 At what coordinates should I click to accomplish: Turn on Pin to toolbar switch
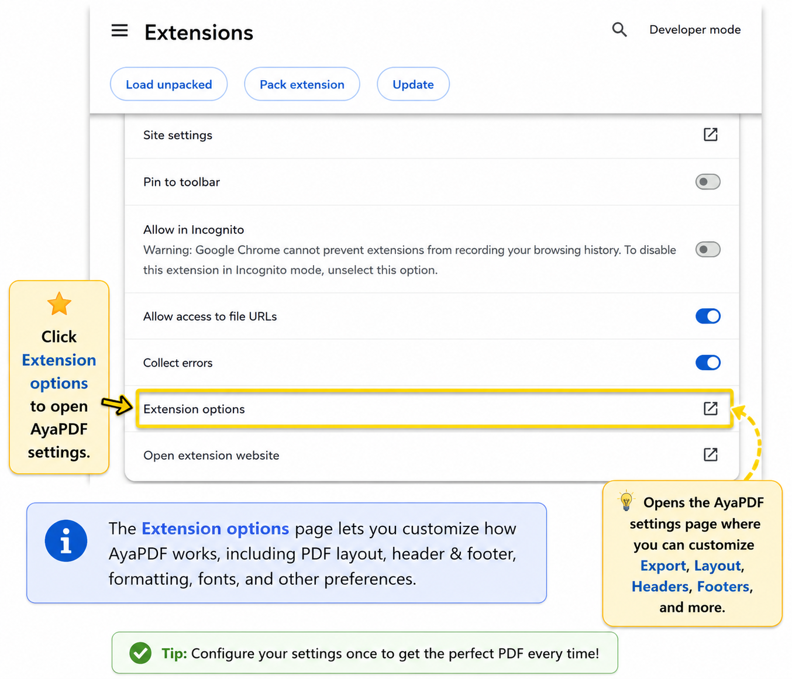708,182
